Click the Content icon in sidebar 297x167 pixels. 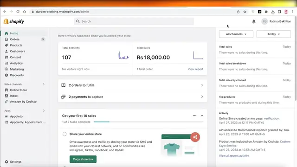tap(6, 57)
